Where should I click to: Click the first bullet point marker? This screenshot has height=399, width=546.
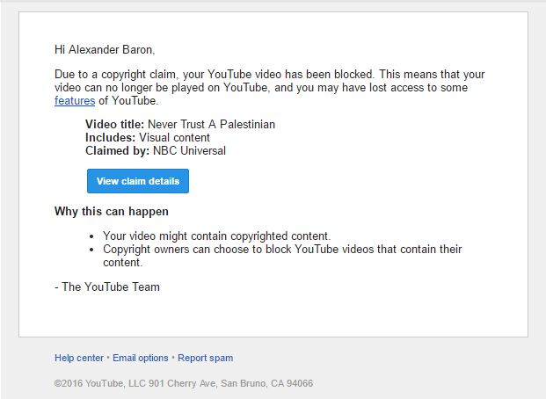pyautogui.click(x=93, y=237)
